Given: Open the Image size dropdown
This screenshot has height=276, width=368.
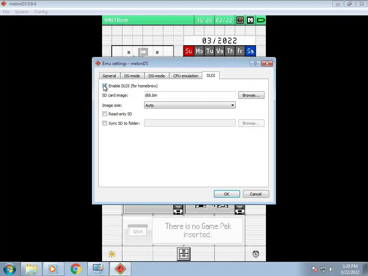Looking at the screenshot, I should tap(190, 105).
